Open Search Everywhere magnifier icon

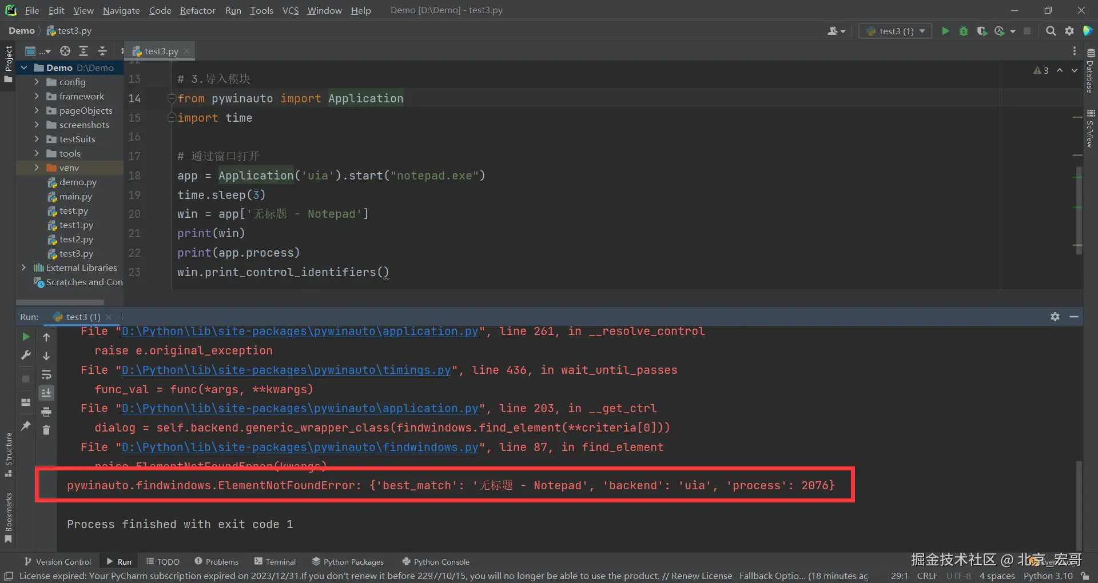click(x=1051, y=31)
